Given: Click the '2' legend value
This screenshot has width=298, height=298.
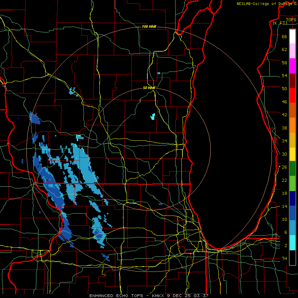Looking at the screenshot, I should click(x=286, y=246).
